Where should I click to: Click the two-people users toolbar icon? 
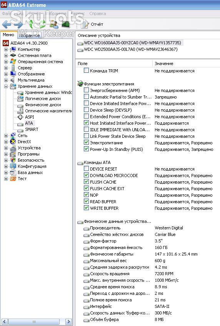(x=54, y=24)
